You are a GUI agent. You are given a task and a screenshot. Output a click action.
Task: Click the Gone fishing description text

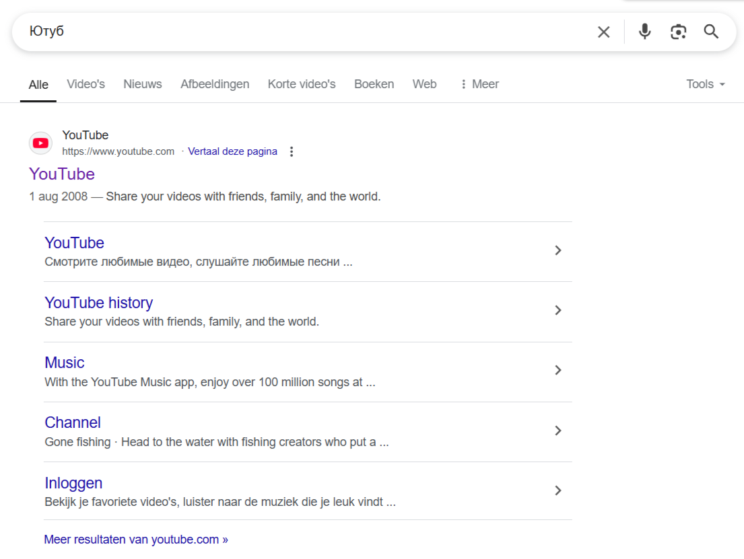[x=216, y=442]
